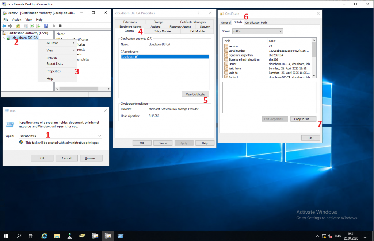Click the Help question-mark toolbar icon

click(46, 26)
